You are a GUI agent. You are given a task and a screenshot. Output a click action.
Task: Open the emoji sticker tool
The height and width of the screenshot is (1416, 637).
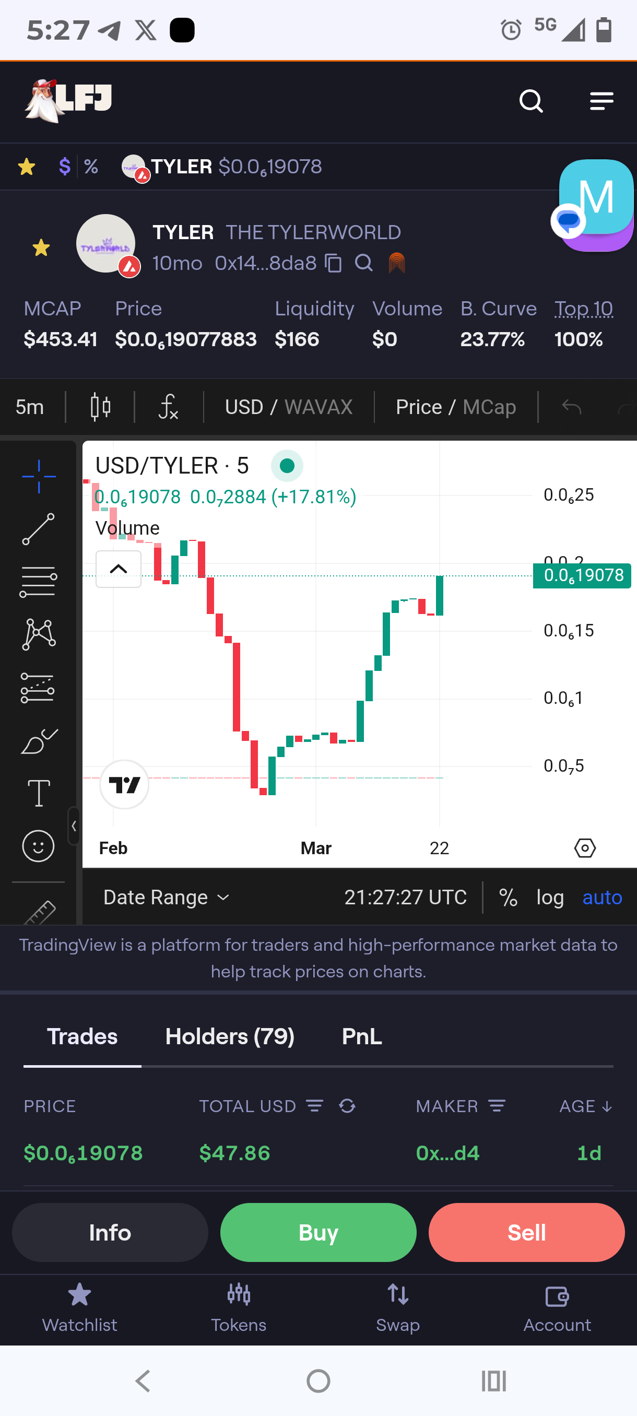click(39, 845)
